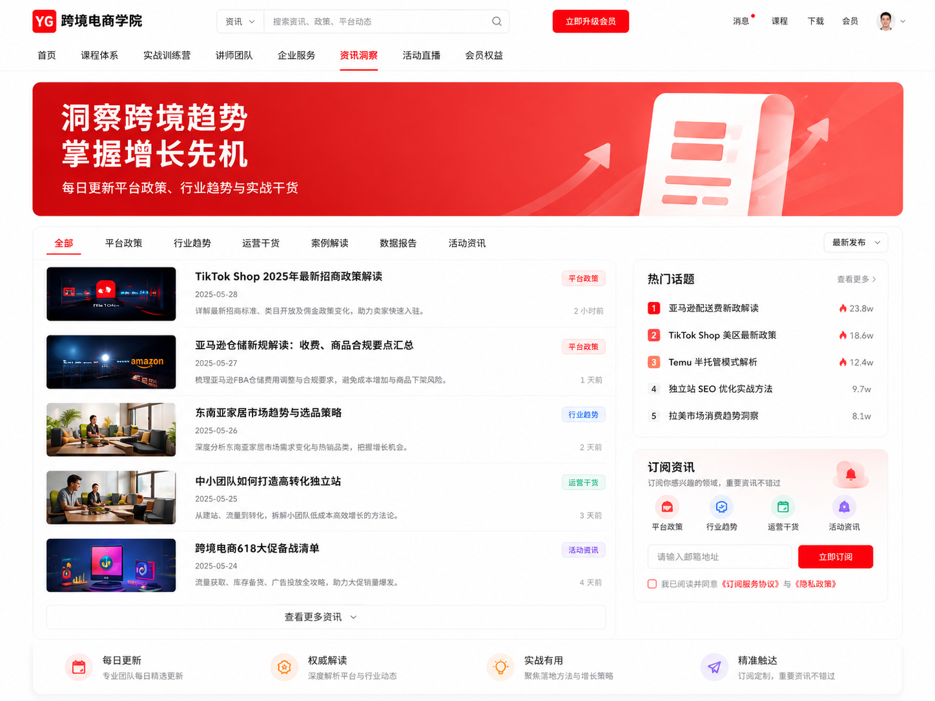Open 下载 link in the header

point(816,21)
